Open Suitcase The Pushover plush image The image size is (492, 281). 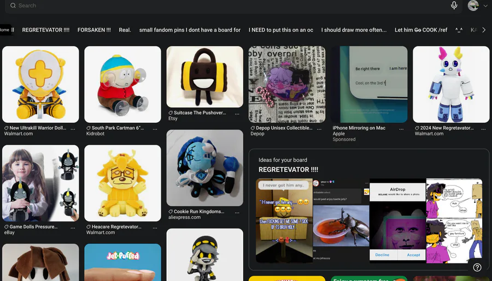point(205,77)
